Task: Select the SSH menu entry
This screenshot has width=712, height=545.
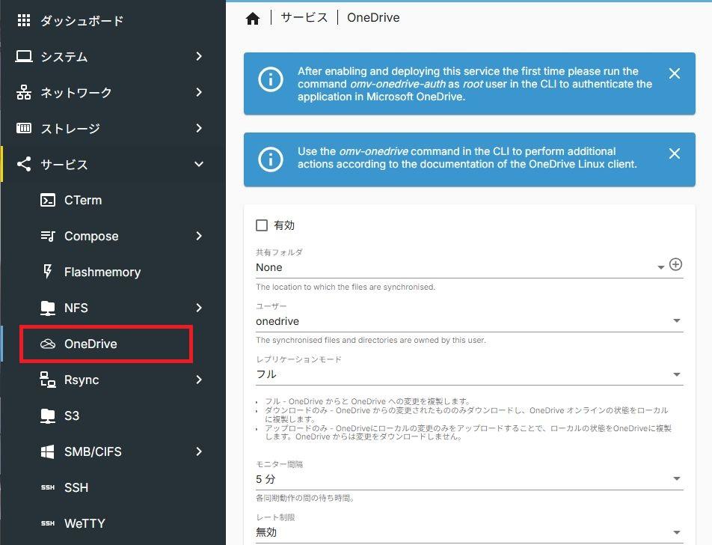Action: pos(114,487)
